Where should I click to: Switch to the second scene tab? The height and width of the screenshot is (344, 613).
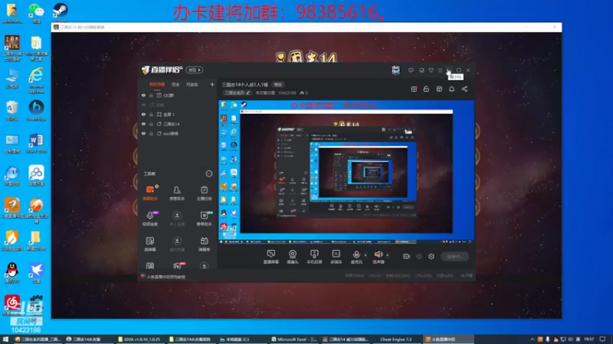click(x=175, y=84)
